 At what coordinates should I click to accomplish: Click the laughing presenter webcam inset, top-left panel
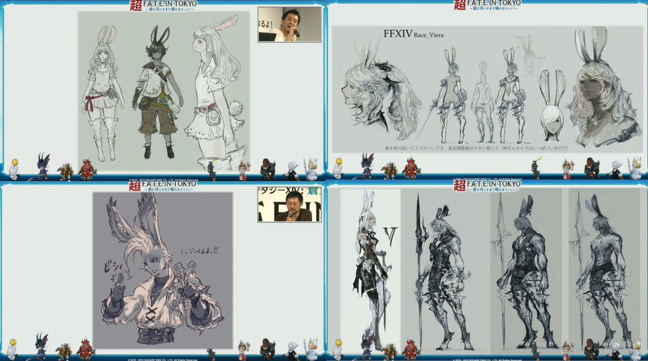pos(289,24)
